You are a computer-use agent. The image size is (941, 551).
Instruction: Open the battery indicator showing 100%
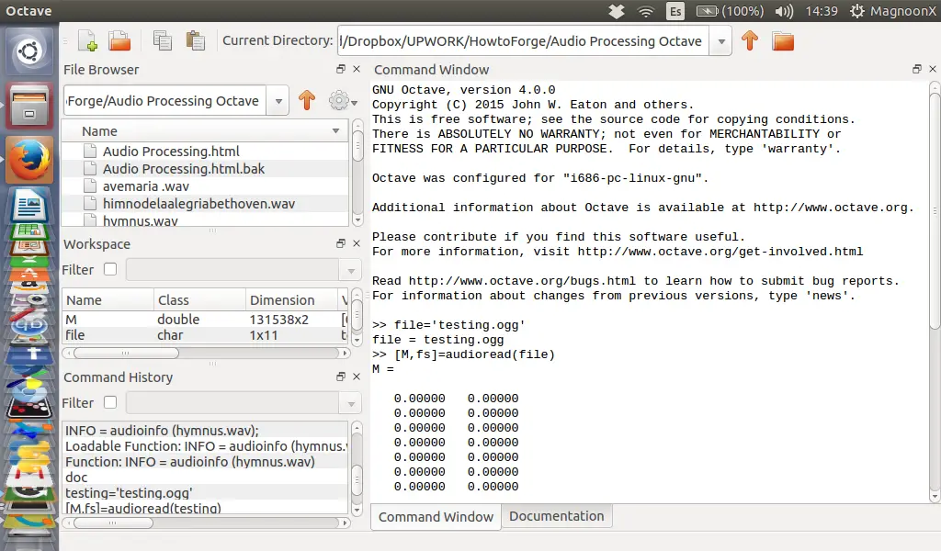730,11
